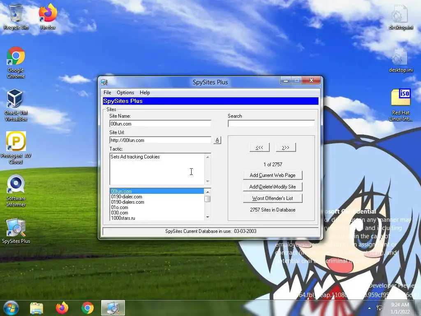Open Chrome from the taskbar
Image resolution: width=421 pixels, height=316 pixels.
tap(88, 308)
